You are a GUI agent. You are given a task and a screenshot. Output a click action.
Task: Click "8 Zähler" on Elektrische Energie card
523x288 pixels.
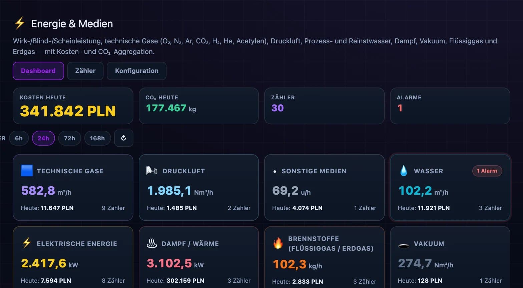113,281
